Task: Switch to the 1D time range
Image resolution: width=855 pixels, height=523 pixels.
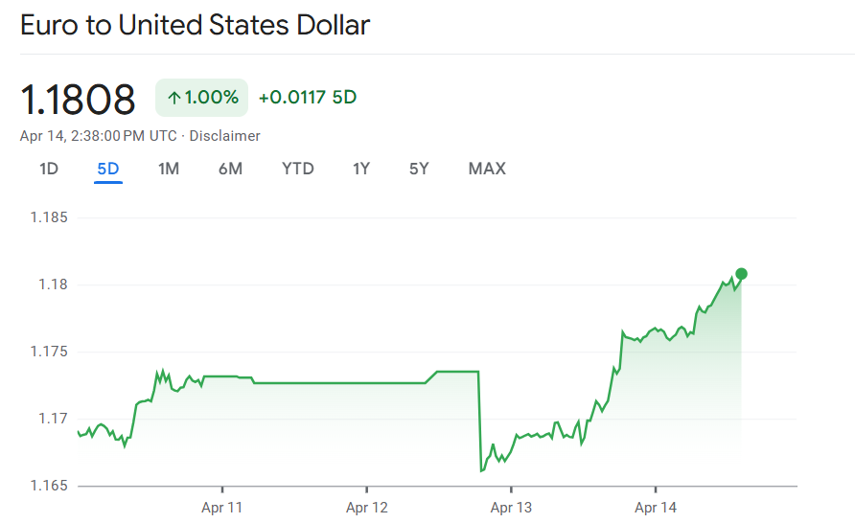Action: pyautogui.click(x=49, y=170)
